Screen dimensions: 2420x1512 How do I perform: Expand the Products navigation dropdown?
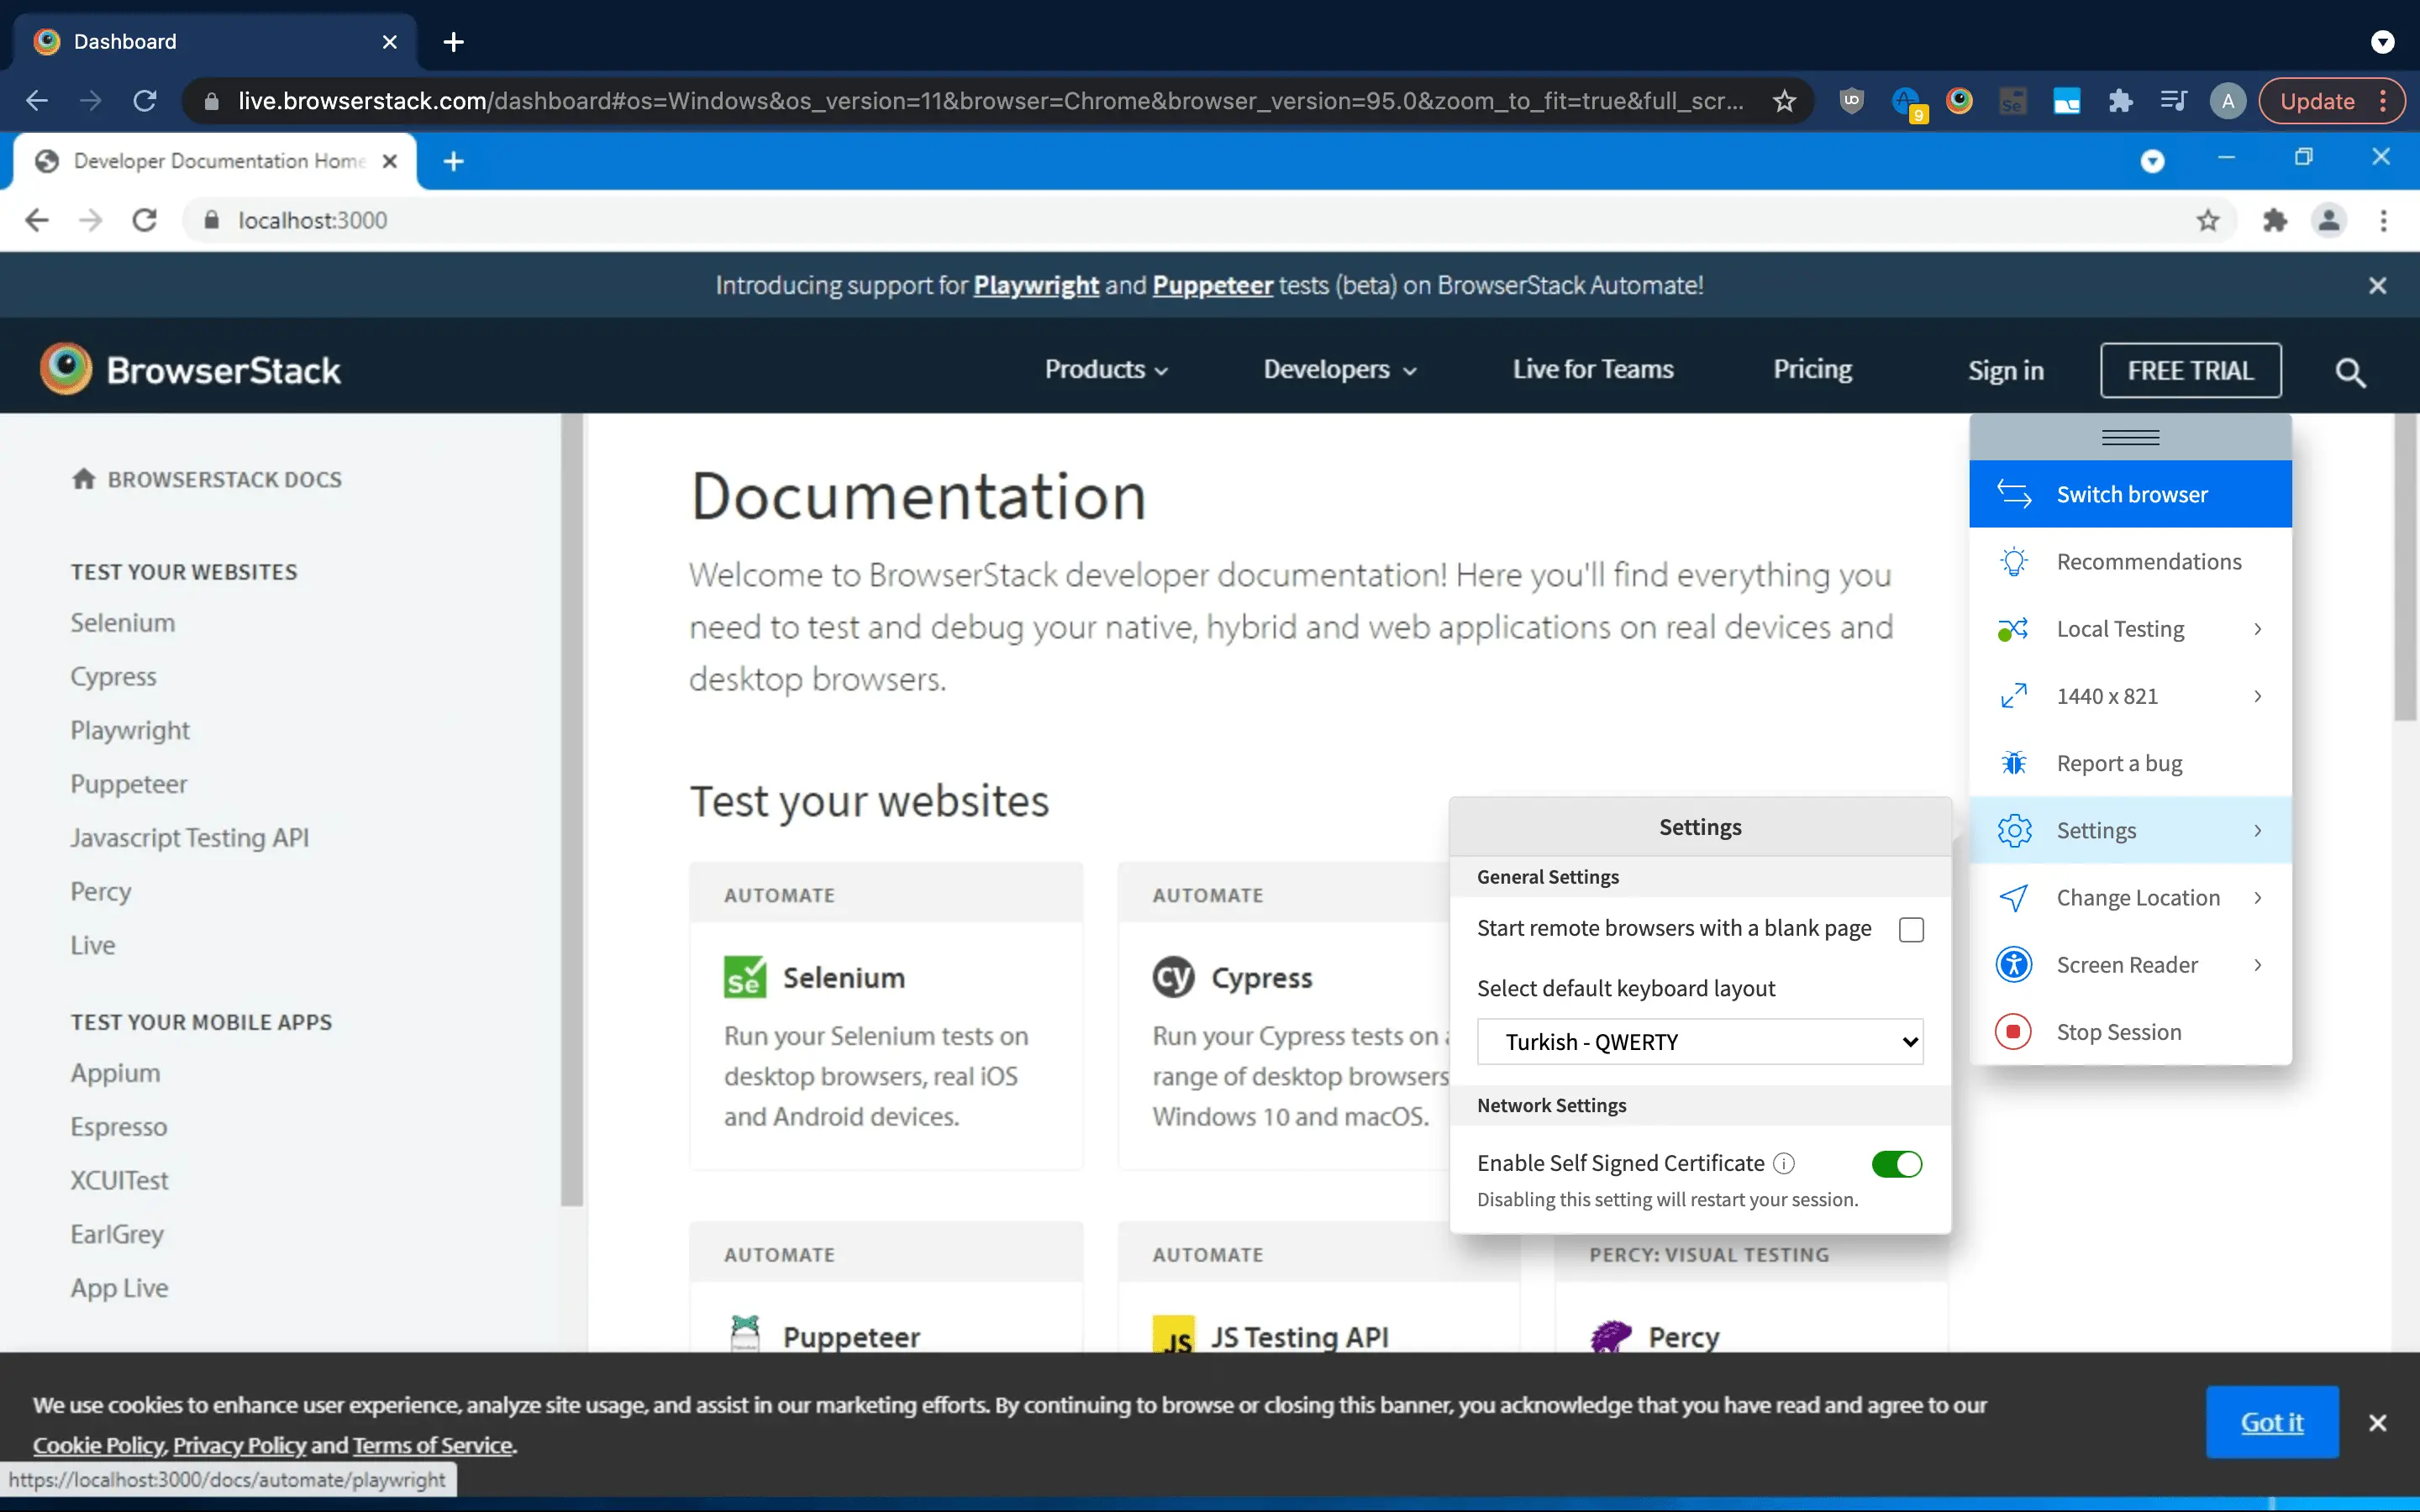coord(1106,370)
